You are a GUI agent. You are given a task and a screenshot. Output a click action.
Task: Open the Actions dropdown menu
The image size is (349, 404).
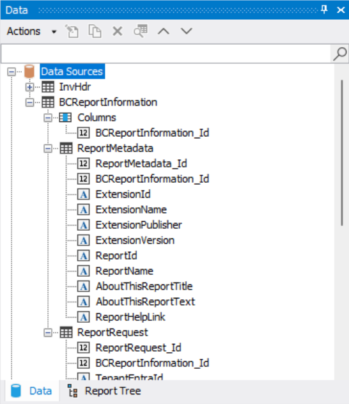click(x=31, y=31)
